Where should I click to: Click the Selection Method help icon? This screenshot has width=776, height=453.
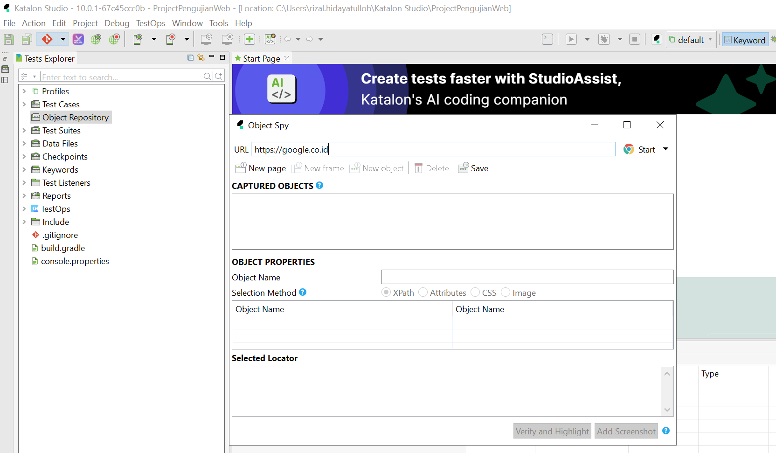click(303, 292)
